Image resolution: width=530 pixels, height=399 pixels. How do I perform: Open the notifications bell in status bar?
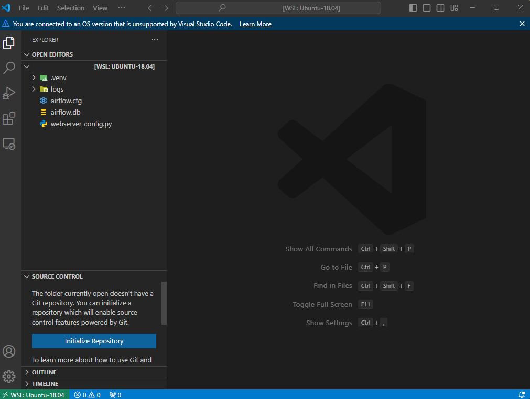522,395
